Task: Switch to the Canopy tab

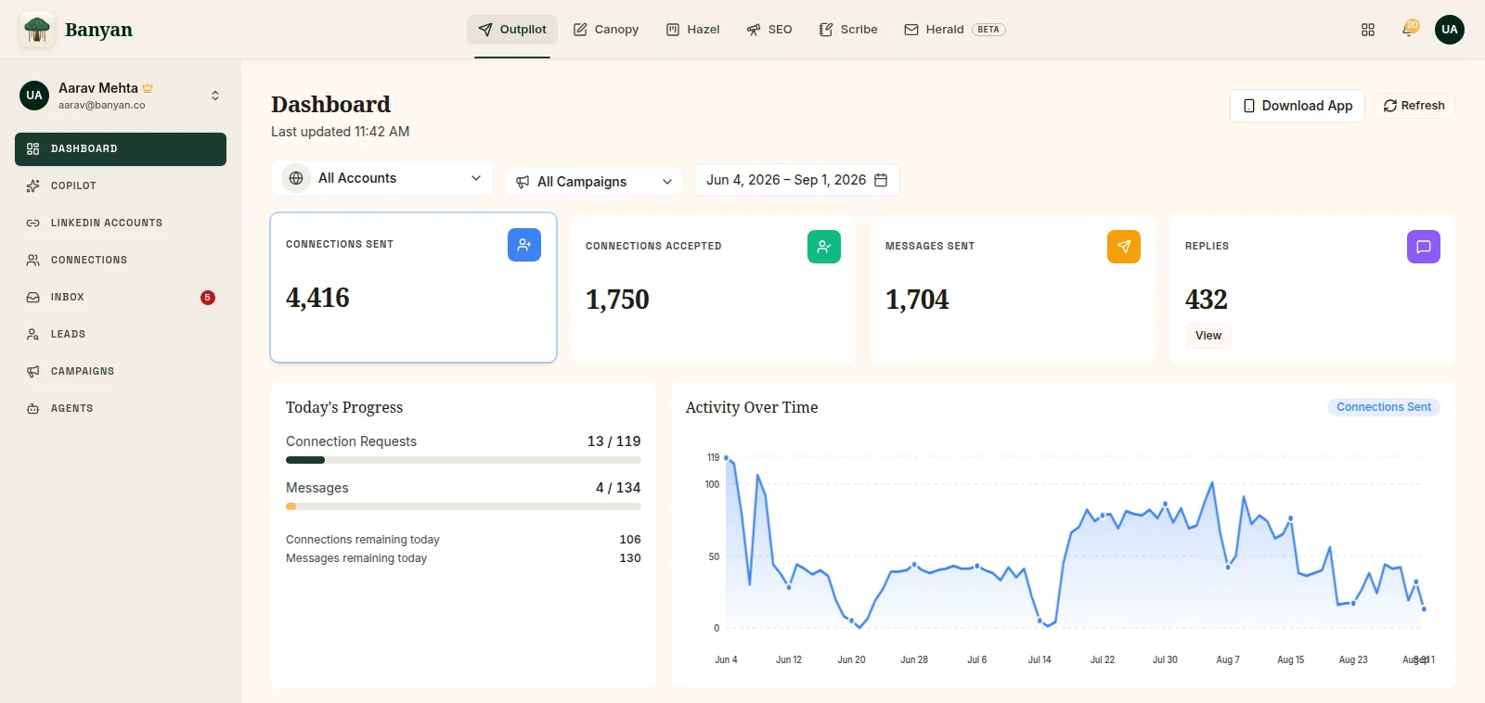Action: [606, 30]
